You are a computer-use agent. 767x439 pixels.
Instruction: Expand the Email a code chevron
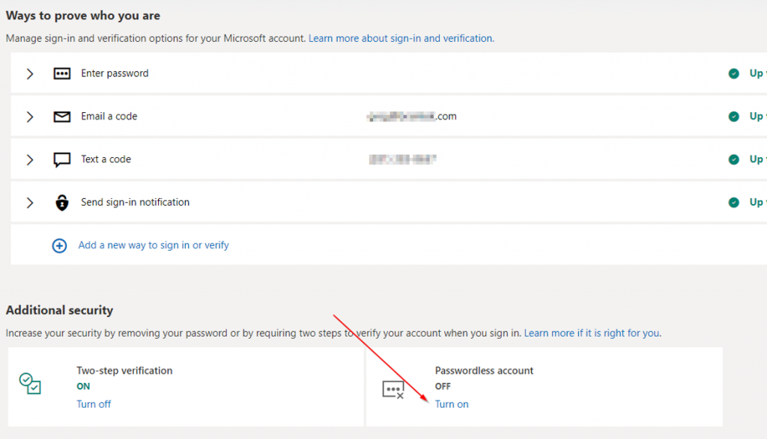tap(30, 117)
